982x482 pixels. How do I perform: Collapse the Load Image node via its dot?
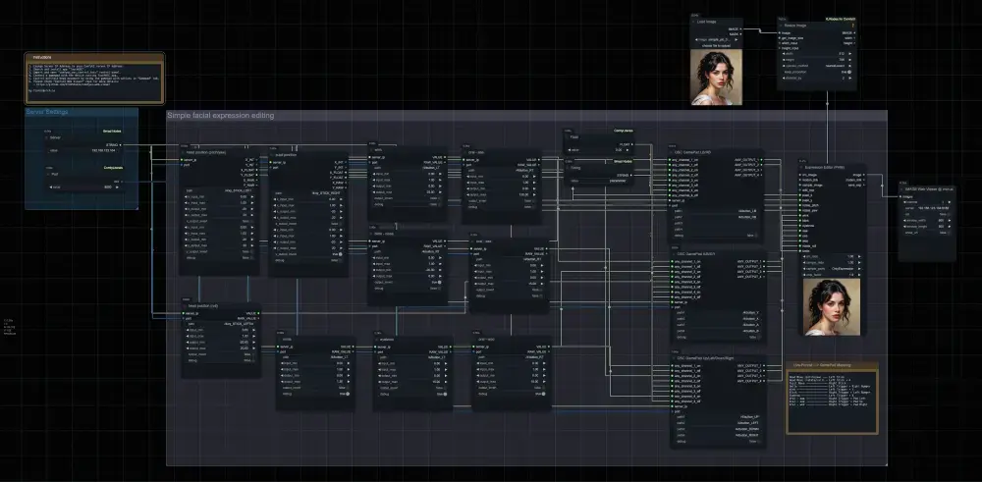(694, 22)
